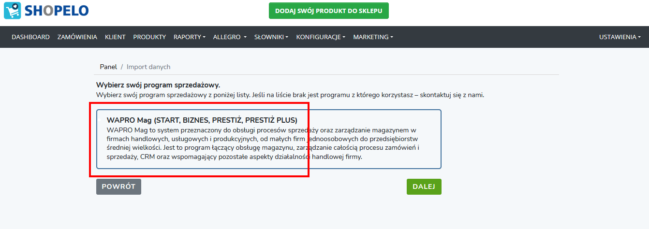Go to the Zamówienia section
649x229 pixels.
pos(77,37)
